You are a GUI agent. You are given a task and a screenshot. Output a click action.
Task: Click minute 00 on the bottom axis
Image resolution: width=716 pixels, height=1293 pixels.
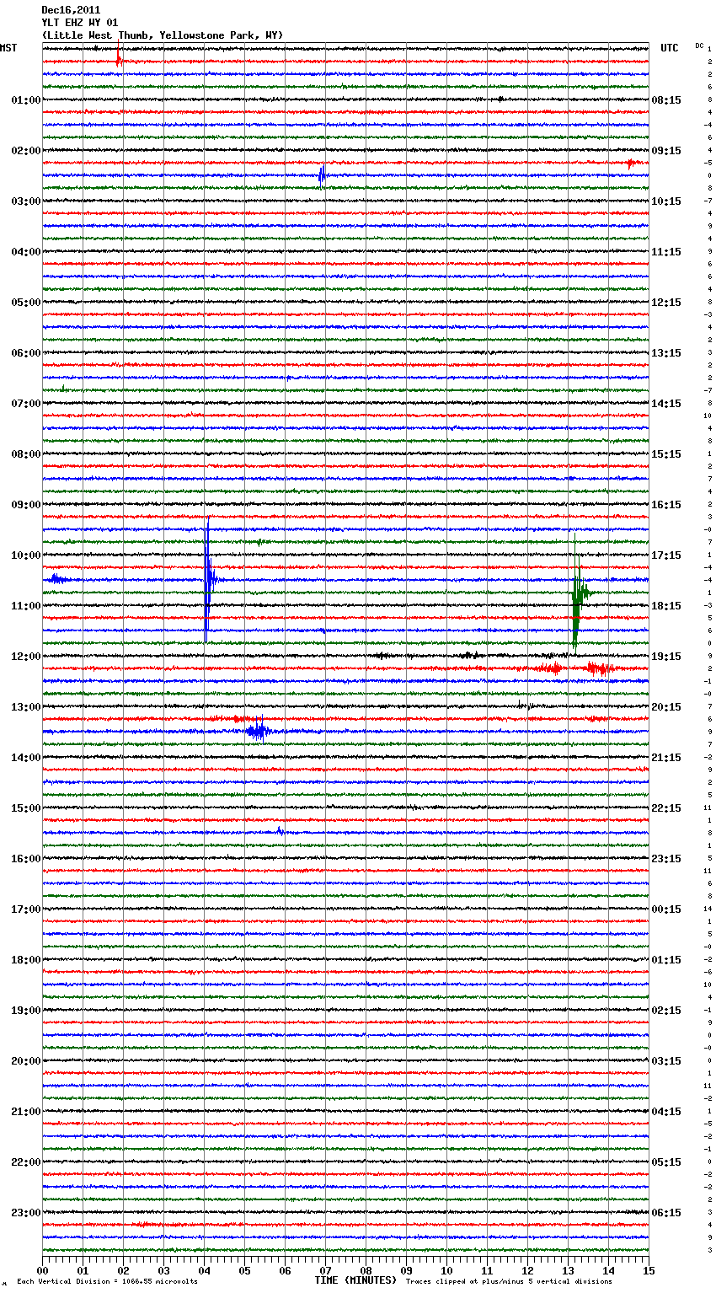click(x=42, y=1270)
